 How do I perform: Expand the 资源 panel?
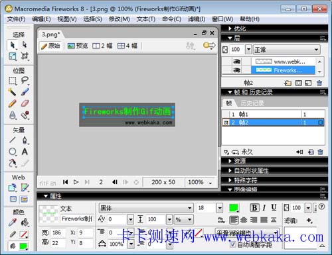(x=230, y=161)
